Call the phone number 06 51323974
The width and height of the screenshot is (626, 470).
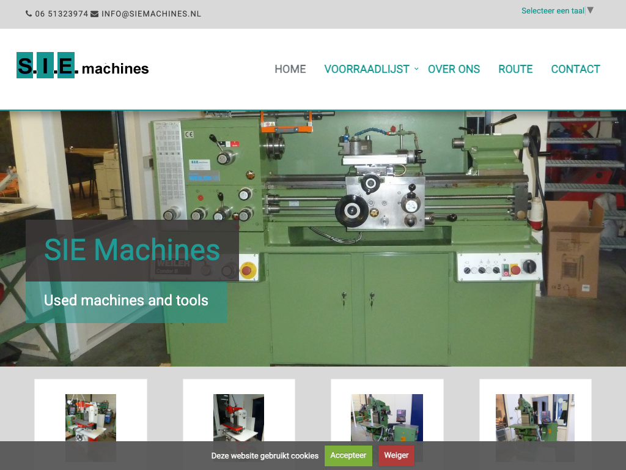[61, 13]
